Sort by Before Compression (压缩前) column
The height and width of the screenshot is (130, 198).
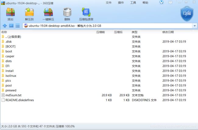pyautogui.click(x=101, y=32)
